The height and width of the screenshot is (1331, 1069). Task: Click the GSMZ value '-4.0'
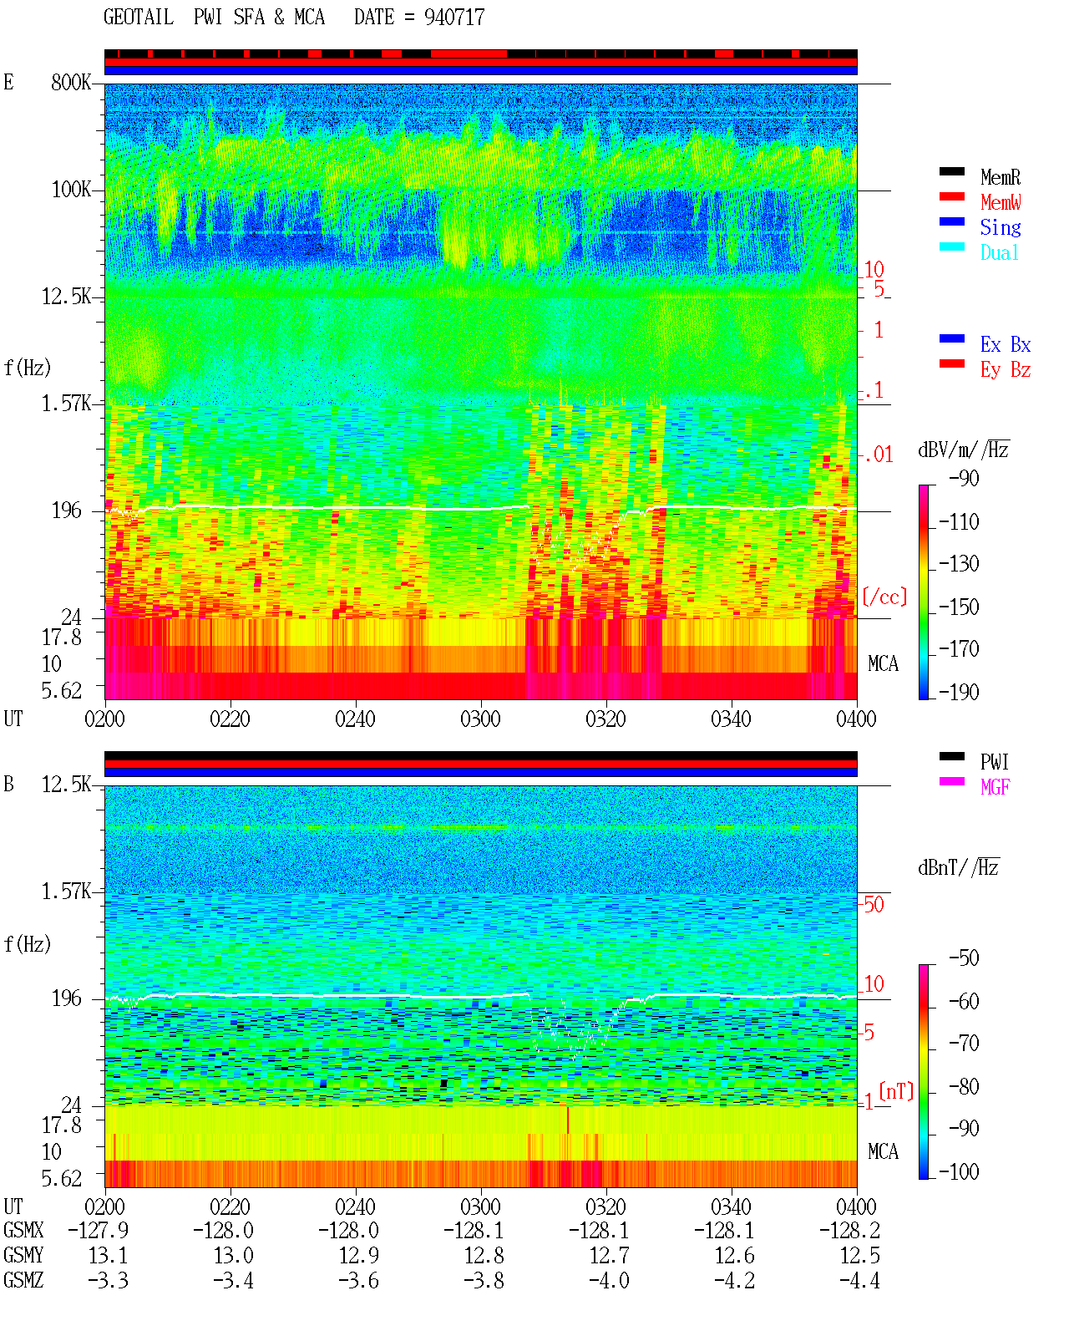(609, 1281)
